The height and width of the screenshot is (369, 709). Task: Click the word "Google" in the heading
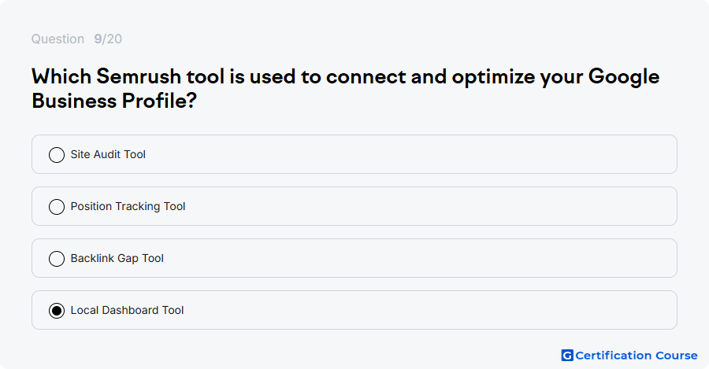[624, 77]
